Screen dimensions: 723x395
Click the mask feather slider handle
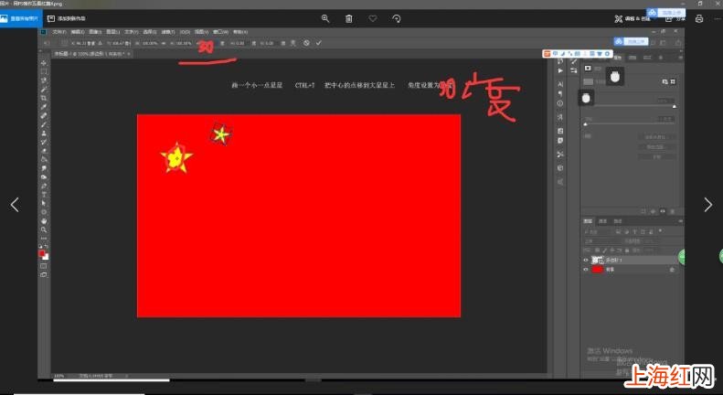pyautogui.click(x=586, y=124)
